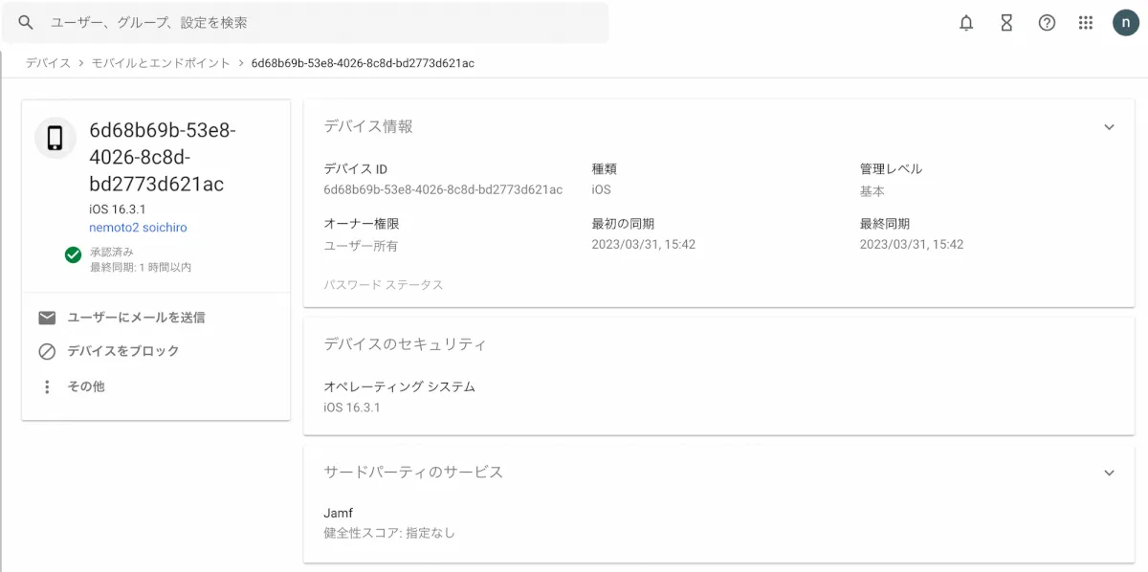
Task: Open the Google apps grid
Action: point(1086,23)
